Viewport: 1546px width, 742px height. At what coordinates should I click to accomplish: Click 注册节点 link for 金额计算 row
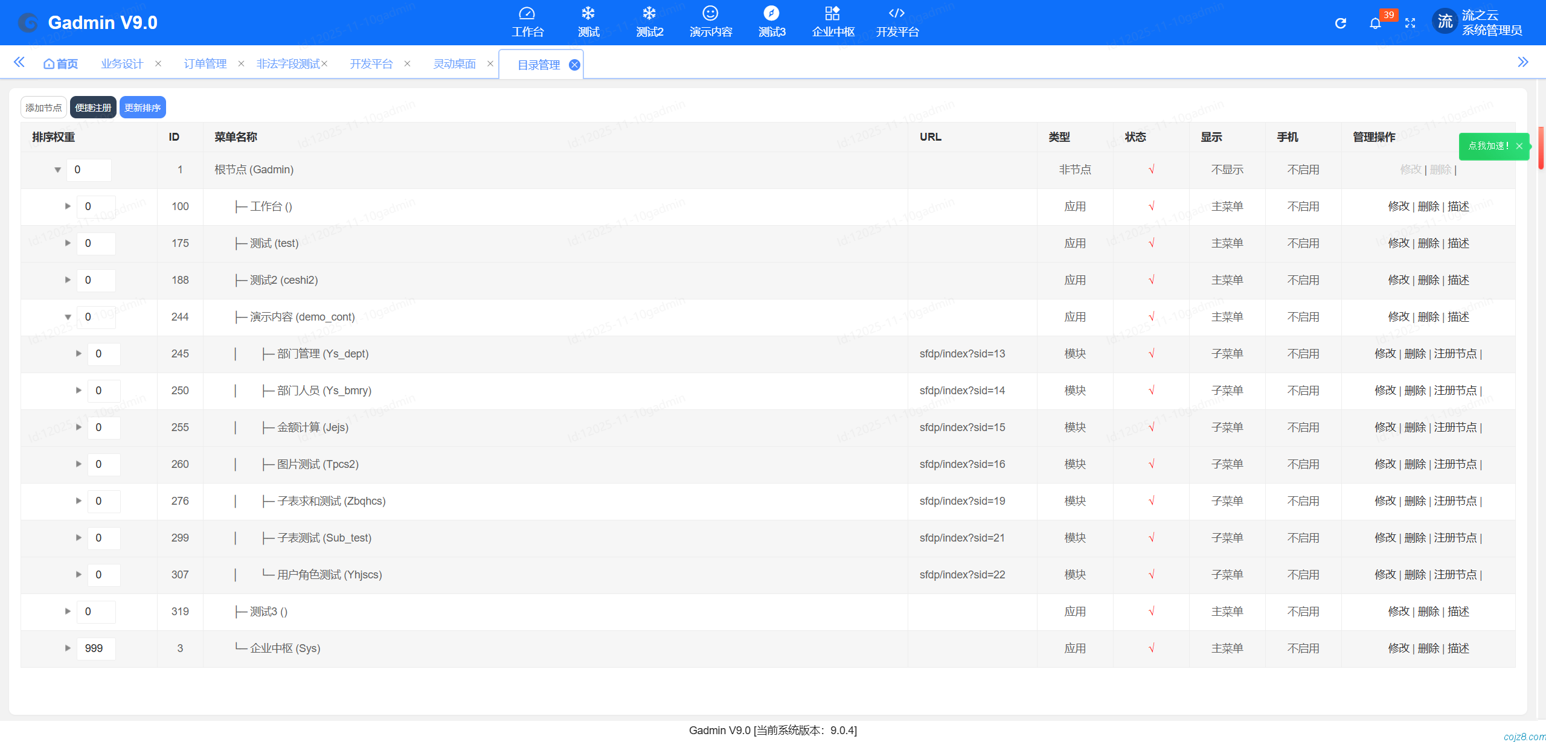[1455, 427]
